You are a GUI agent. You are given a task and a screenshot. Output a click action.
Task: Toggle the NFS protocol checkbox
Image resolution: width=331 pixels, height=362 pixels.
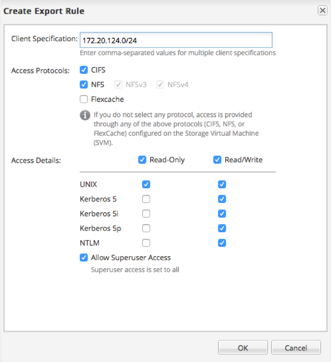coord(84,85)
